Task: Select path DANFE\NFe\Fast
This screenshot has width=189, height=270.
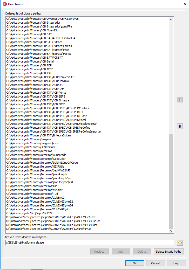Action: tap(51, 217)
